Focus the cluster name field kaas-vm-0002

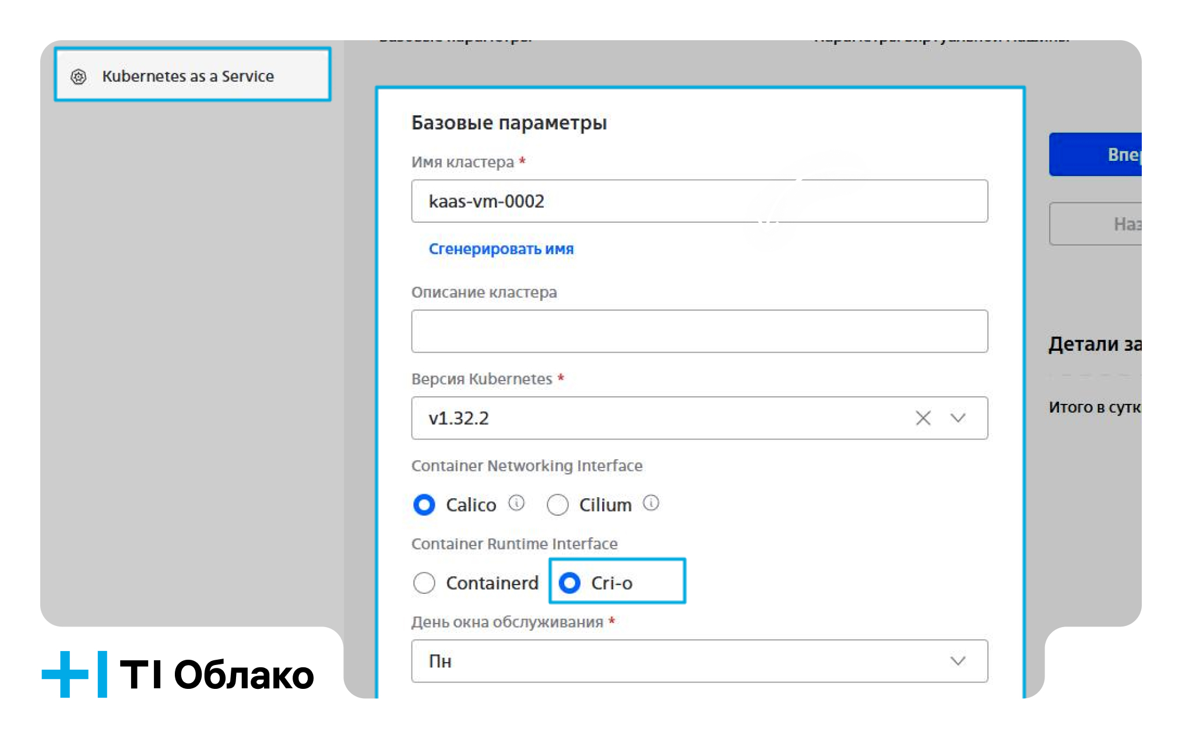[699, 201]
